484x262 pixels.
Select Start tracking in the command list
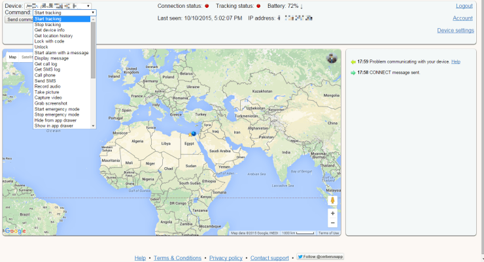(61, 19)
